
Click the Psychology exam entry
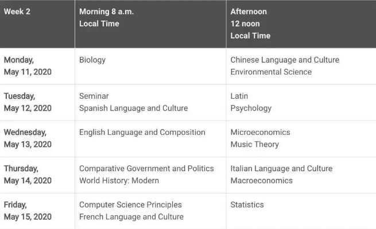point(251,108)
